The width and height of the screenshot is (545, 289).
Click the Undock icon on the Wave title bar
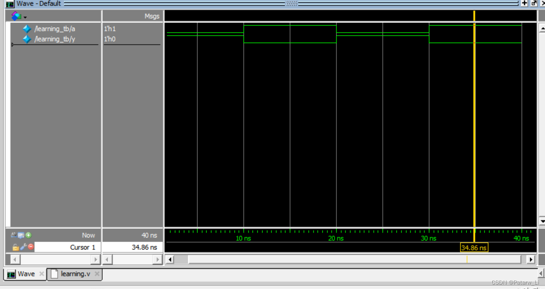point(534,3)
